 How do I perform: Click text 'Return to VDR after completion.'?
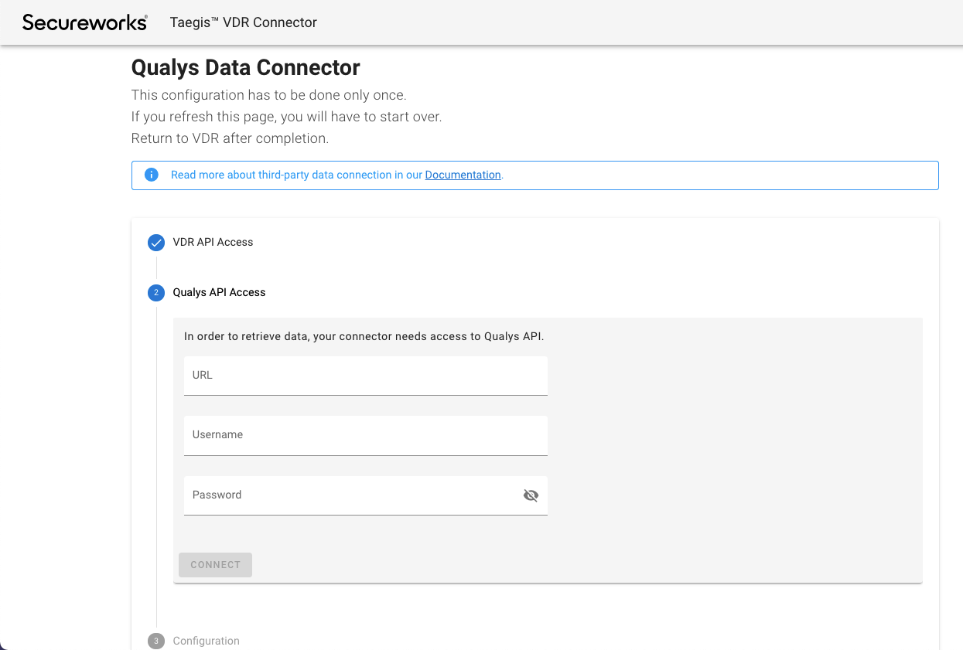[231, 138]
